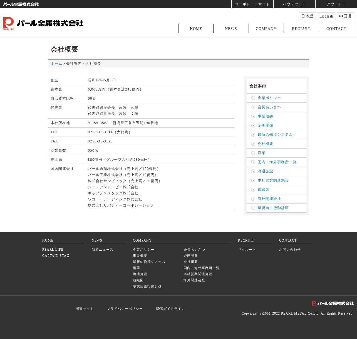Click footer 国内・海外事務所一覧 link
The width and height of the screenshot is (357, 339).
click(202, 268)
